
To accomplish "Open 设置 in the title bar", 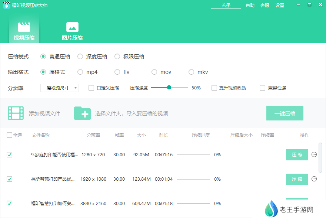I will 280,6.
